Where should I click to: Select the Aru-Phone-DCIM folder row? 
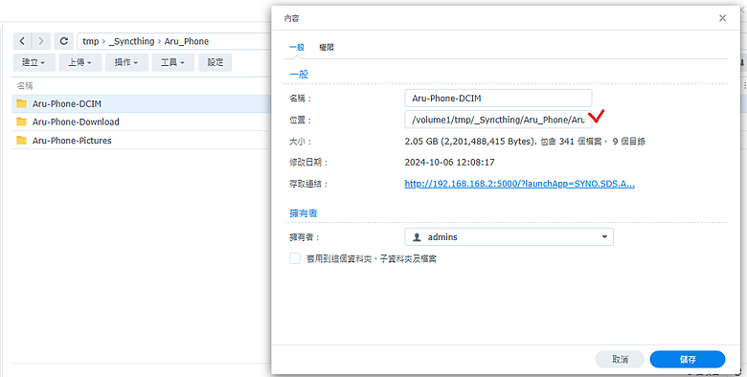coord(142,103)
